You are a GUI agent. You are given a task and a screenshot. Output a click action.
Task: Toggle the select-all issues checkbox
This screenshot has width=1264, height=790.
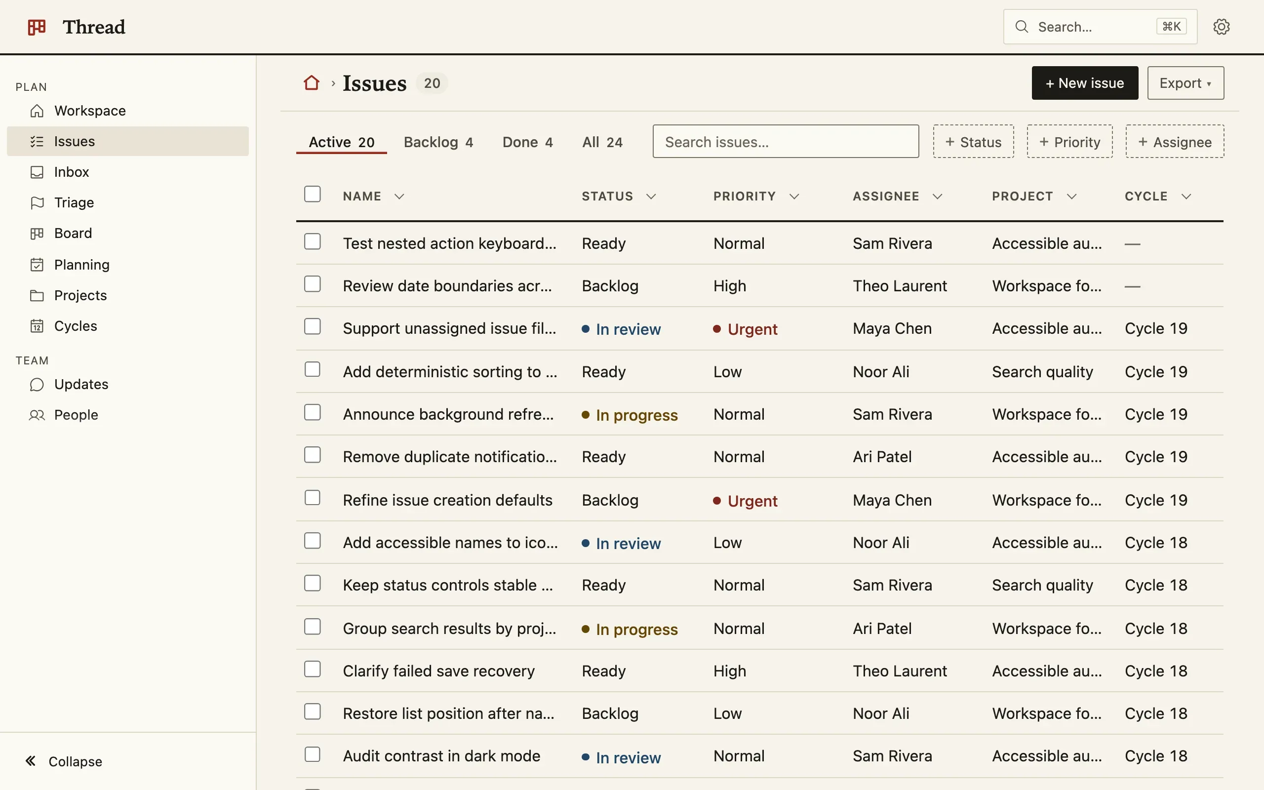pyautogui.click(x=313, y=194)
